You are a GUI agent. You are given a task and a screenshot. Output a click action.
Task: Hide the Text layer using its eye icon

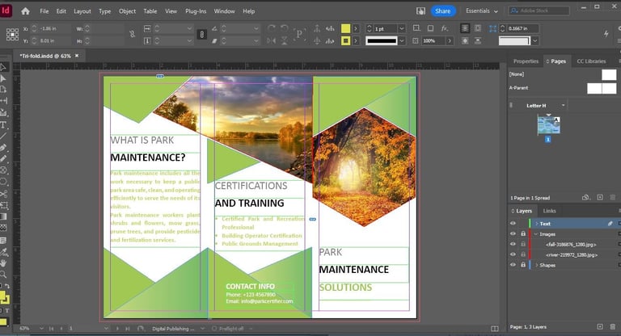coord(513,223)
